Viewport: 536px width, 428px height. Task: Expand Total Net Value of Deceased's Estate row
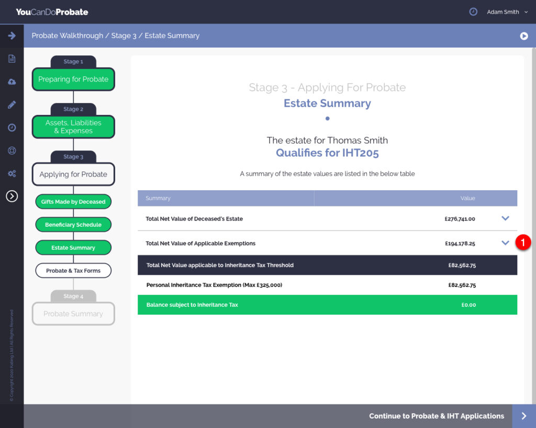(505, 218)
